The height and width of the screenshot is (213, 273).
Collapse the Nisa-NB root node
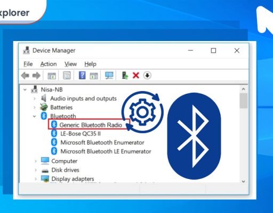tap(25, 89)
